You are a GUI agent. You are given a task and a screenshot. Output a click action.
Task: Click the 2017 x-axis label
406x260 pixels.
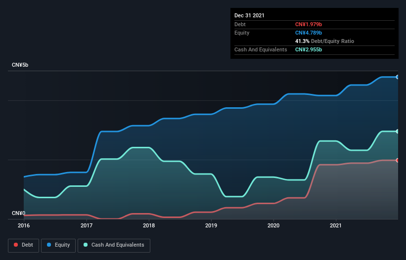pos(87,225)
